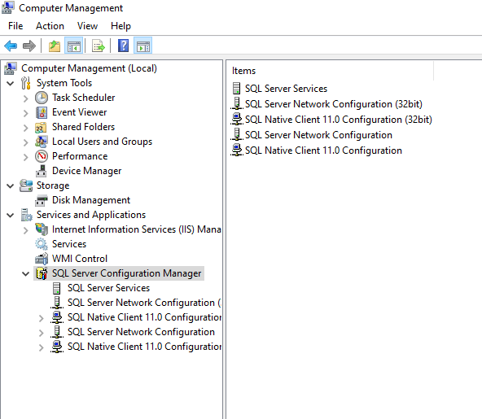Click the Forward arrow toolbar button

pyautogui.click(x=29, y=46)
